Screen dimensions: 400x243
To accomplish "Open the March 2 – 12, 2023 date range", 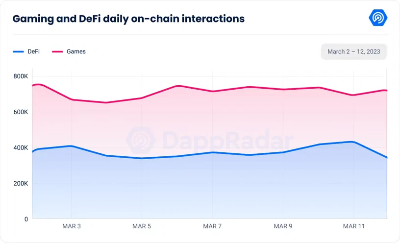I will 354,51.
